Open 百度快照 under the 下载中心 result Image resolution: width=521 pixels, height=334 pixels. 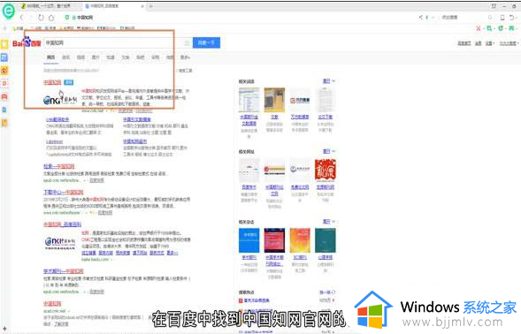coord(105,212)
